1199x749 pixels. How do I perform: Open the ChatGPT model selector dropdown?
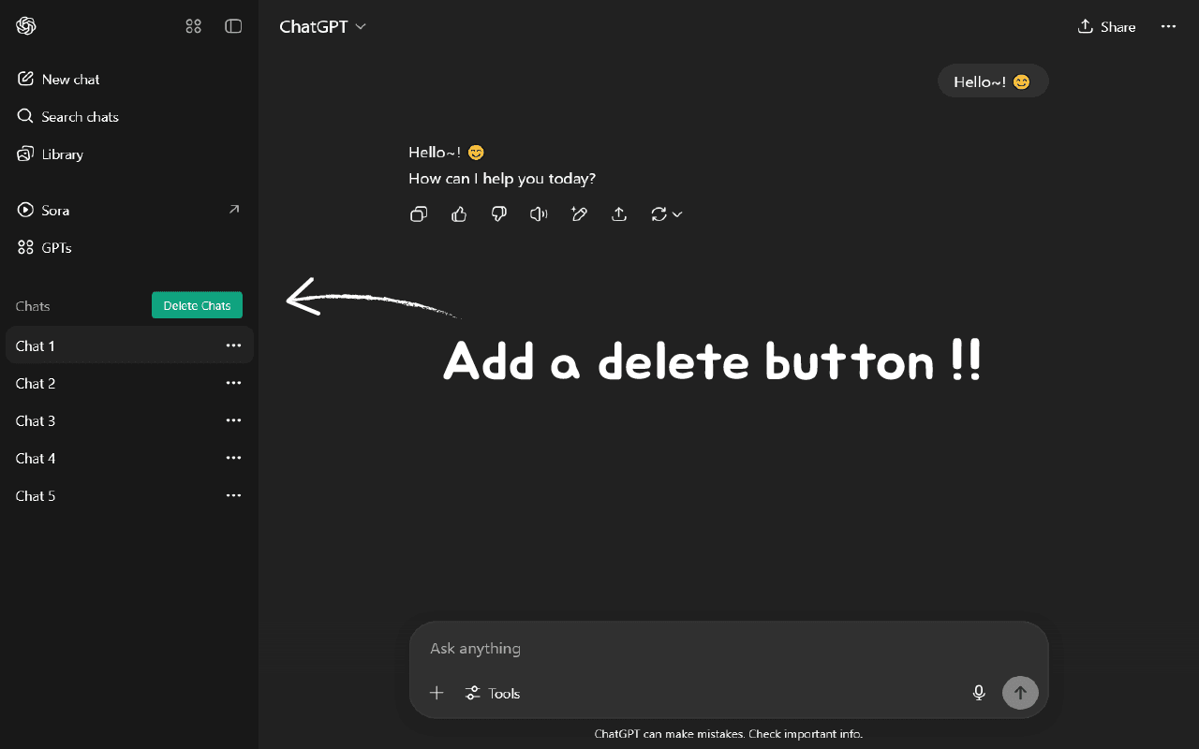pyautogui.click(x=323, y=26)
